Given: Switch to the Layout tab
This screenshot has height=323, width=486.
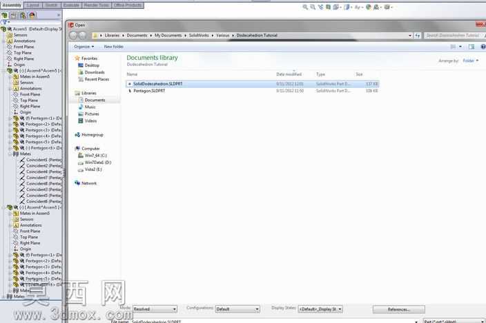Looking at the screenshot, I should tap(33, 6).
